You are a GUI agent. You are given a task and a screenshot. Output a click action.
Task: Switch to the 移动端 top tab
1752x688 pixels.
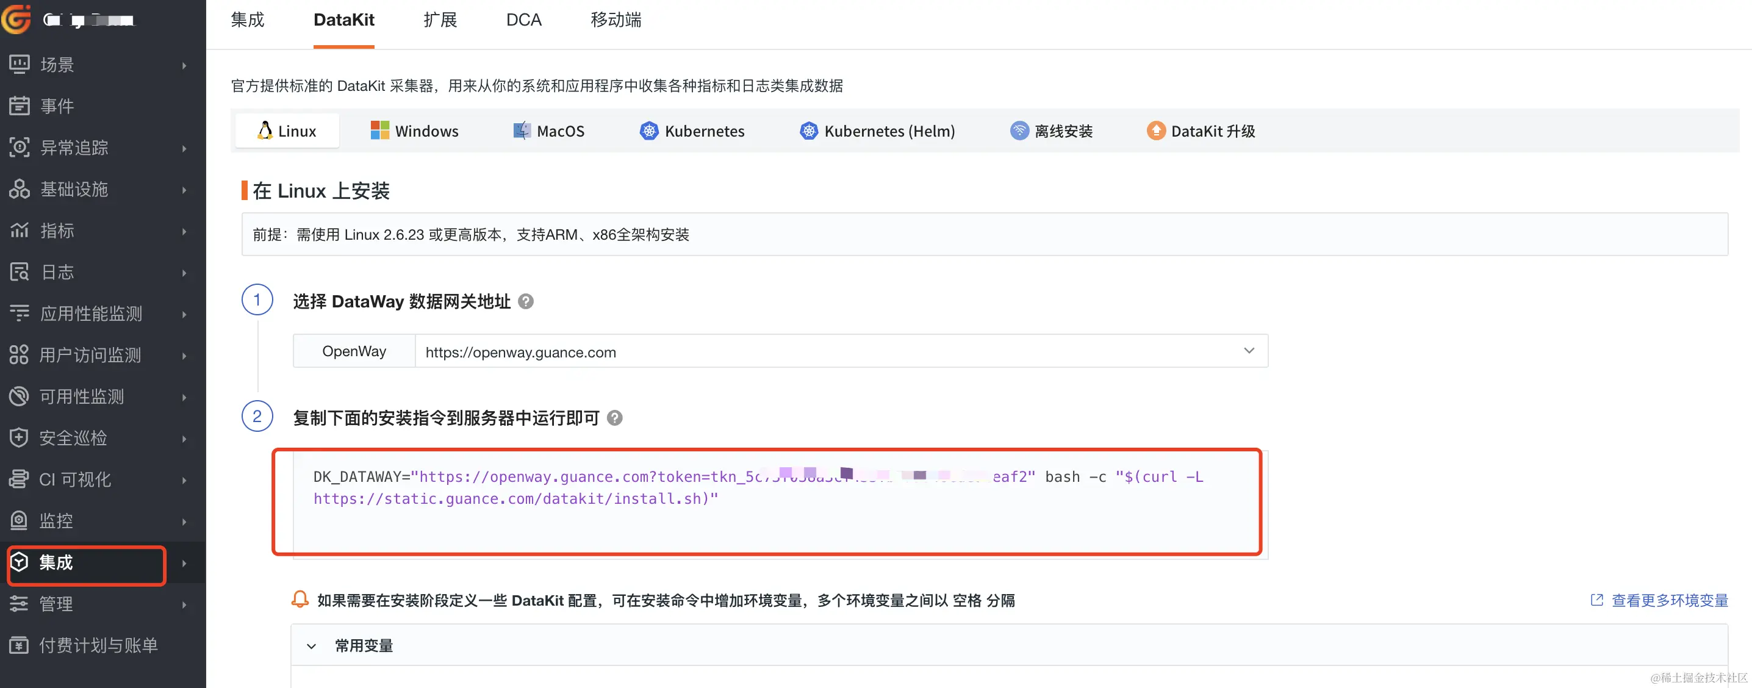pyautogui.click(x=616, y=20)
